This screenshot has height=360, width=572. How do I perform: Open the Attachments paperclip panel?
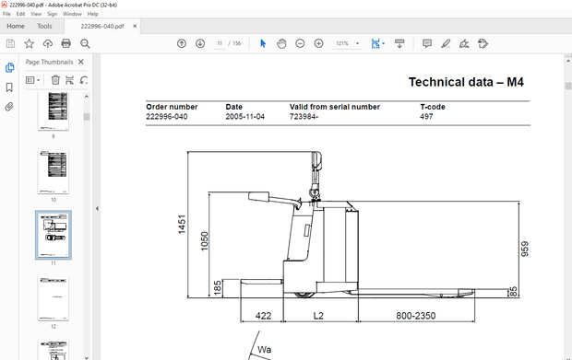click(9, 107)
